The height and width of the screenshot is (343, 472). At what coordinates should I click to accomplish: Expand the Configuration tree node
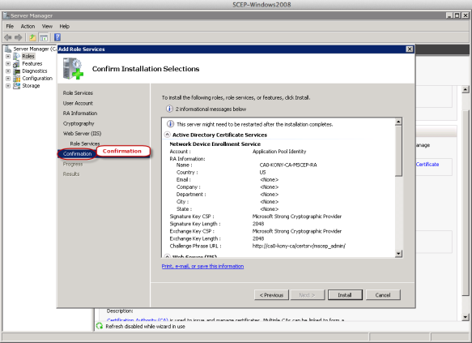click(8, 79)
